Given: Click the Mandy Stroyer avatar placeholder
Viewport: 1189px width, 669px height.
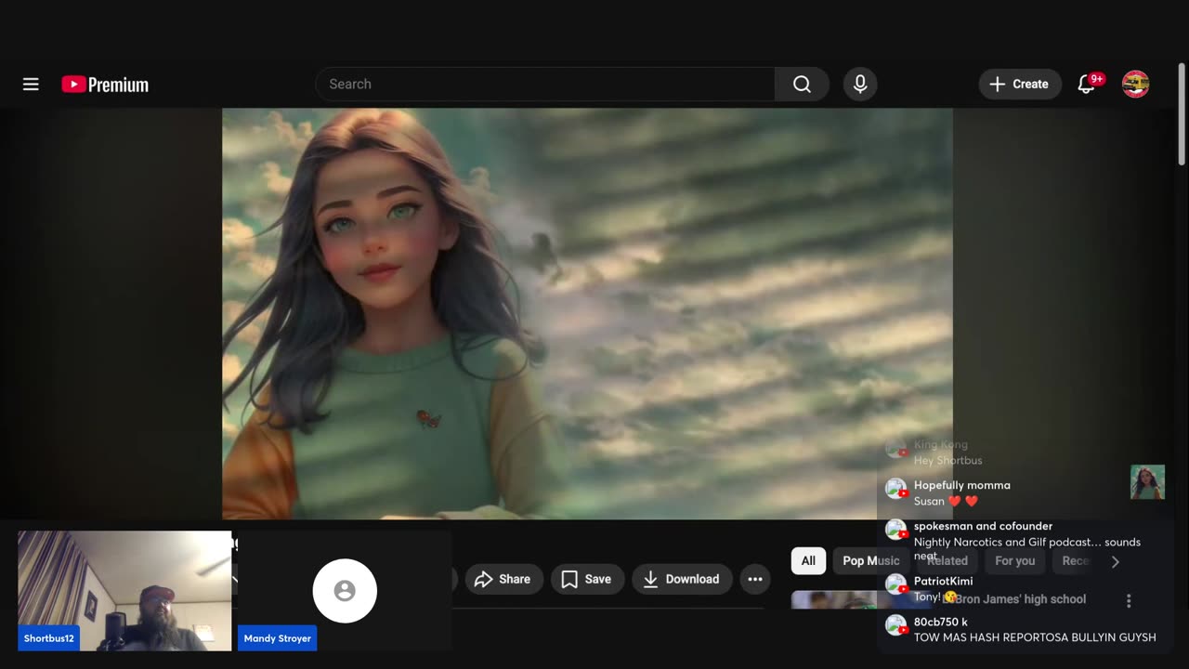Looking at the screenshot, I should 345,591.
